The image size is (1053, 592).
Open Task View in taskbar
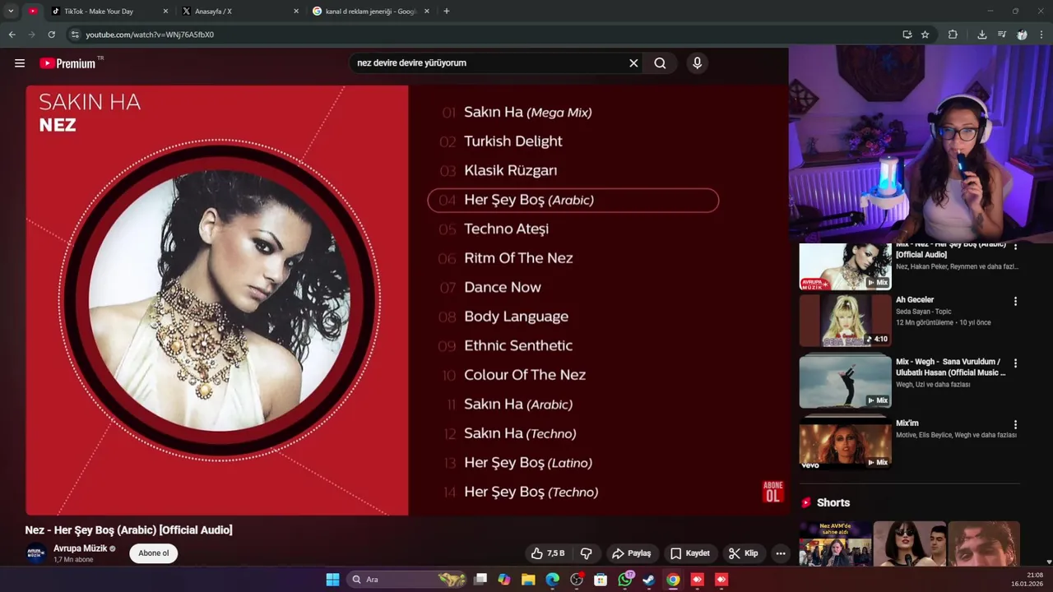pos(480,580)
